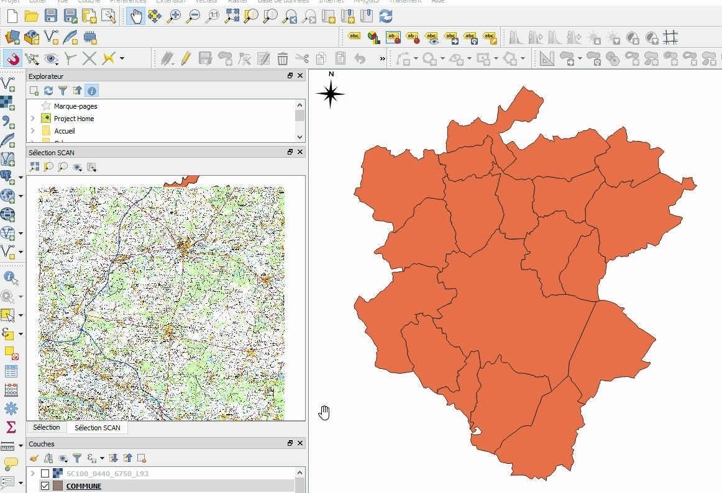Create a new temporary scratch layer

pyautogui.click(x=90, y=37)
